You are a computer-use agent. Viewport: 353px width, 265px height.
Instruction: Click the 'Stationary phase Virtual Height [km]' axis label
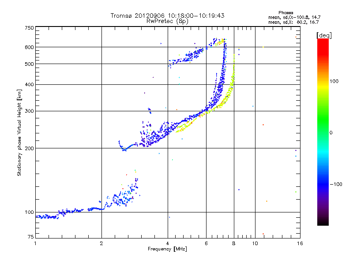[x=19, y=133]
